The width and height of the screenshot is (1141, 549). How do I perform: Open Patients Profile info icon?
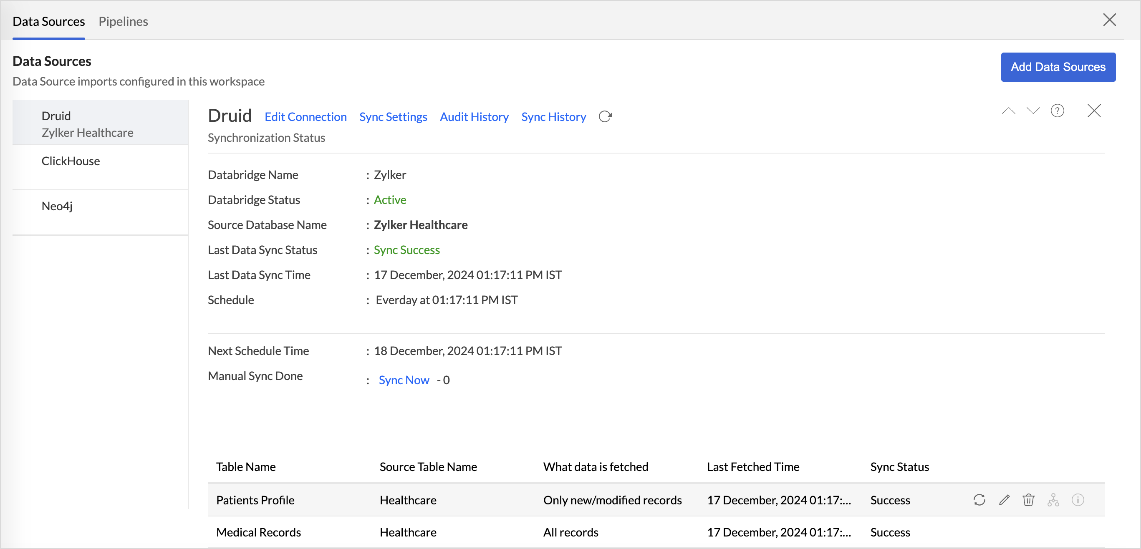coord(1078,500)
